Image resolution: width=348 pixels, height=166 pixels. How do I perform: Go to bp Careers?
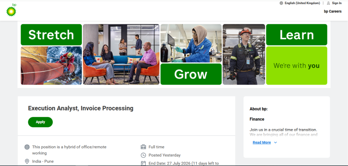[x=333, y=11]
